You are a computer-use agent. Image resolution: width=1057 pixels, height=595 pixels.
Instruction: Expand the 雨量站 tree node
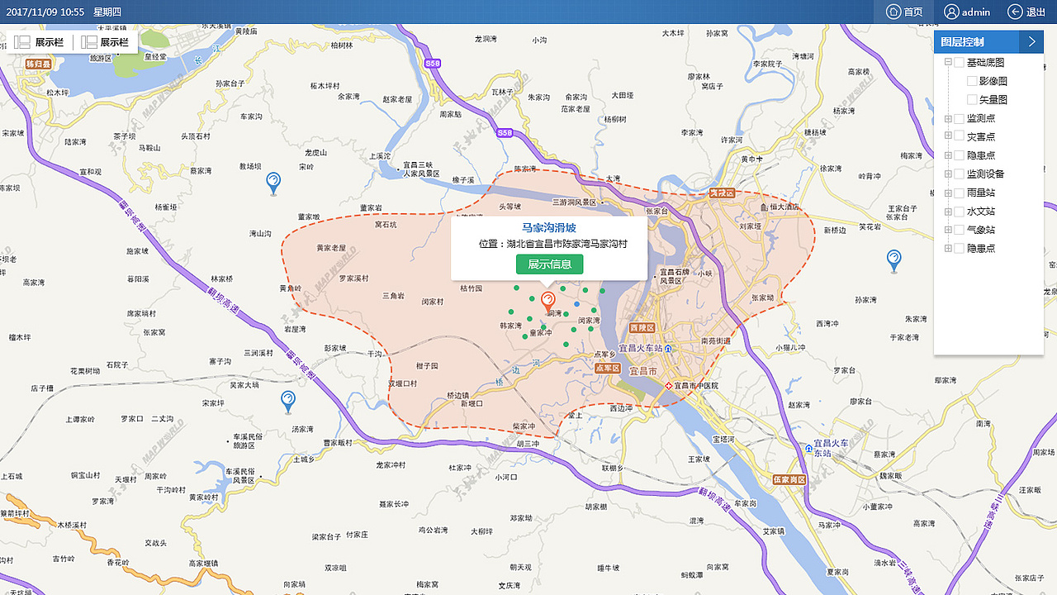(948, 193)
